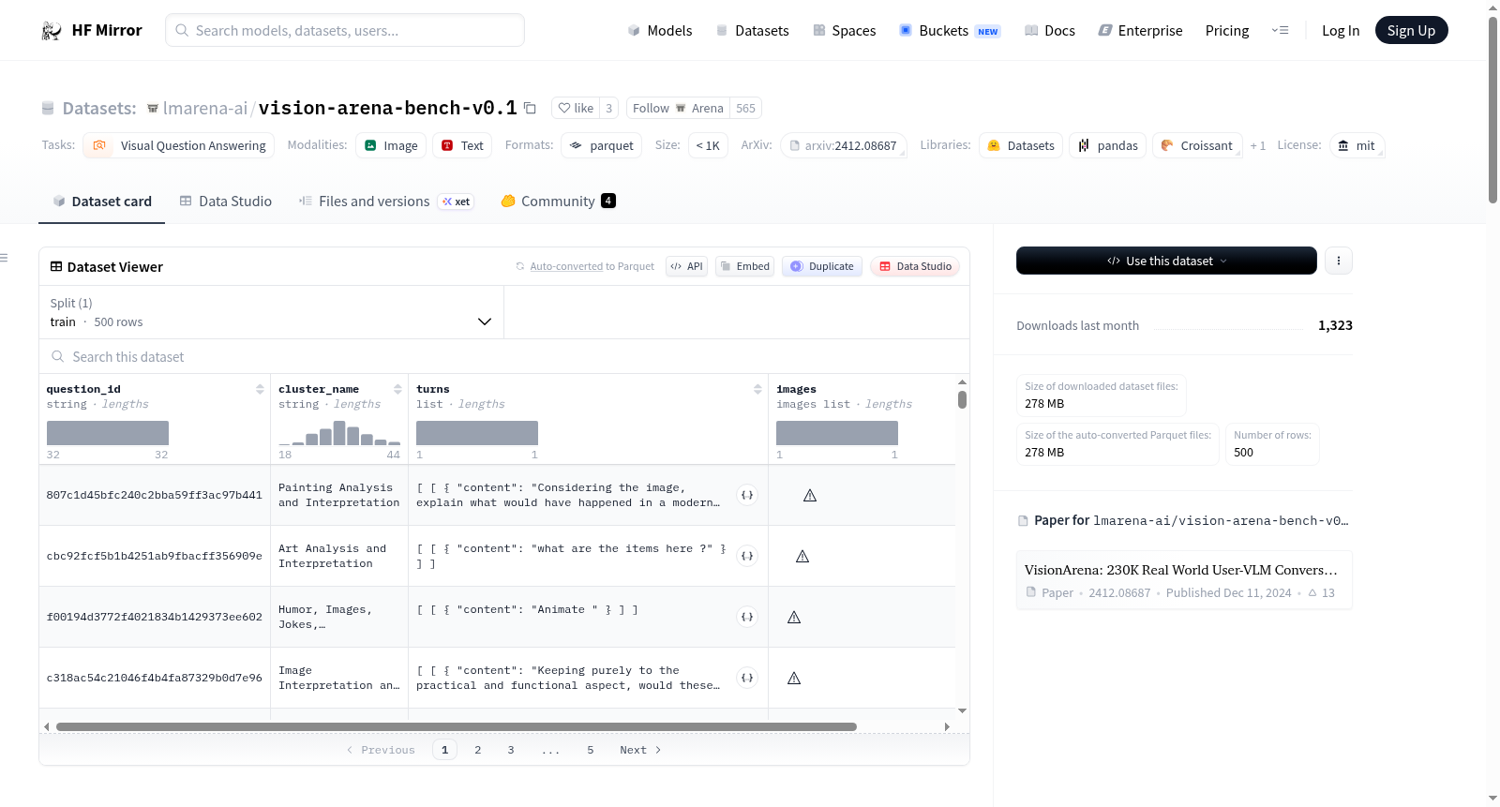Sort by the turns column arrows

click(x=757, y=389)
